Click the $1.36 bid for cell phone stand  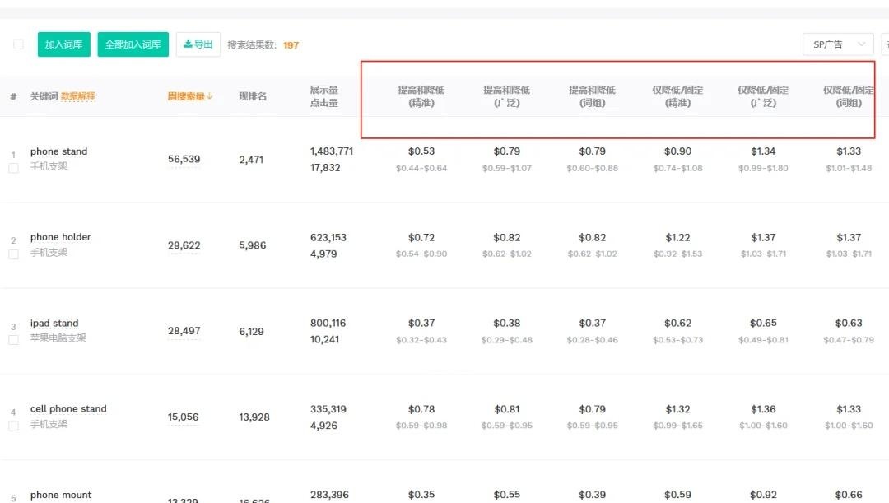point(763,409)
